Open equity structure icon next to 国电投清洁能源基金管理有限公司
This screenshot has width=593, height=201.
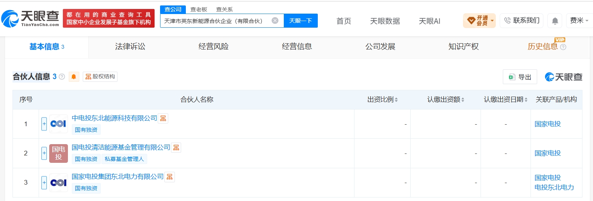click(x=176, y=148)
